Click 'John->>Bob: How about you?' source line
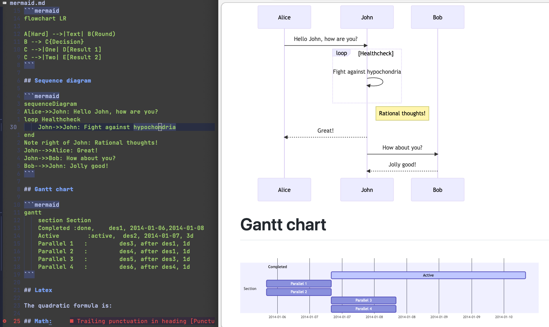Viewport: 549px width, 327px height. pos(70,158)
